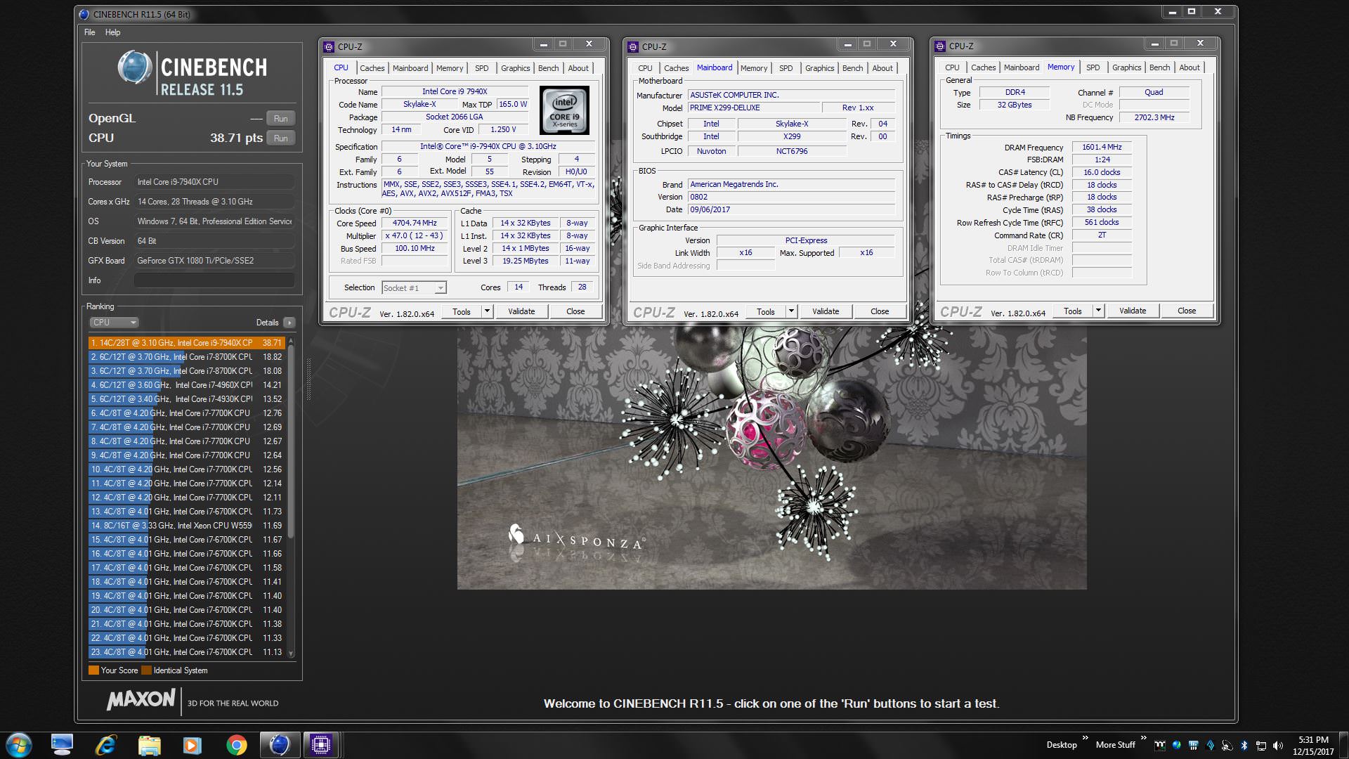Image resolution: width=1349 pixels, height=759 pixels.
Task: Open the Help menu in Cinebench
Action: click(x=112, y=32)
